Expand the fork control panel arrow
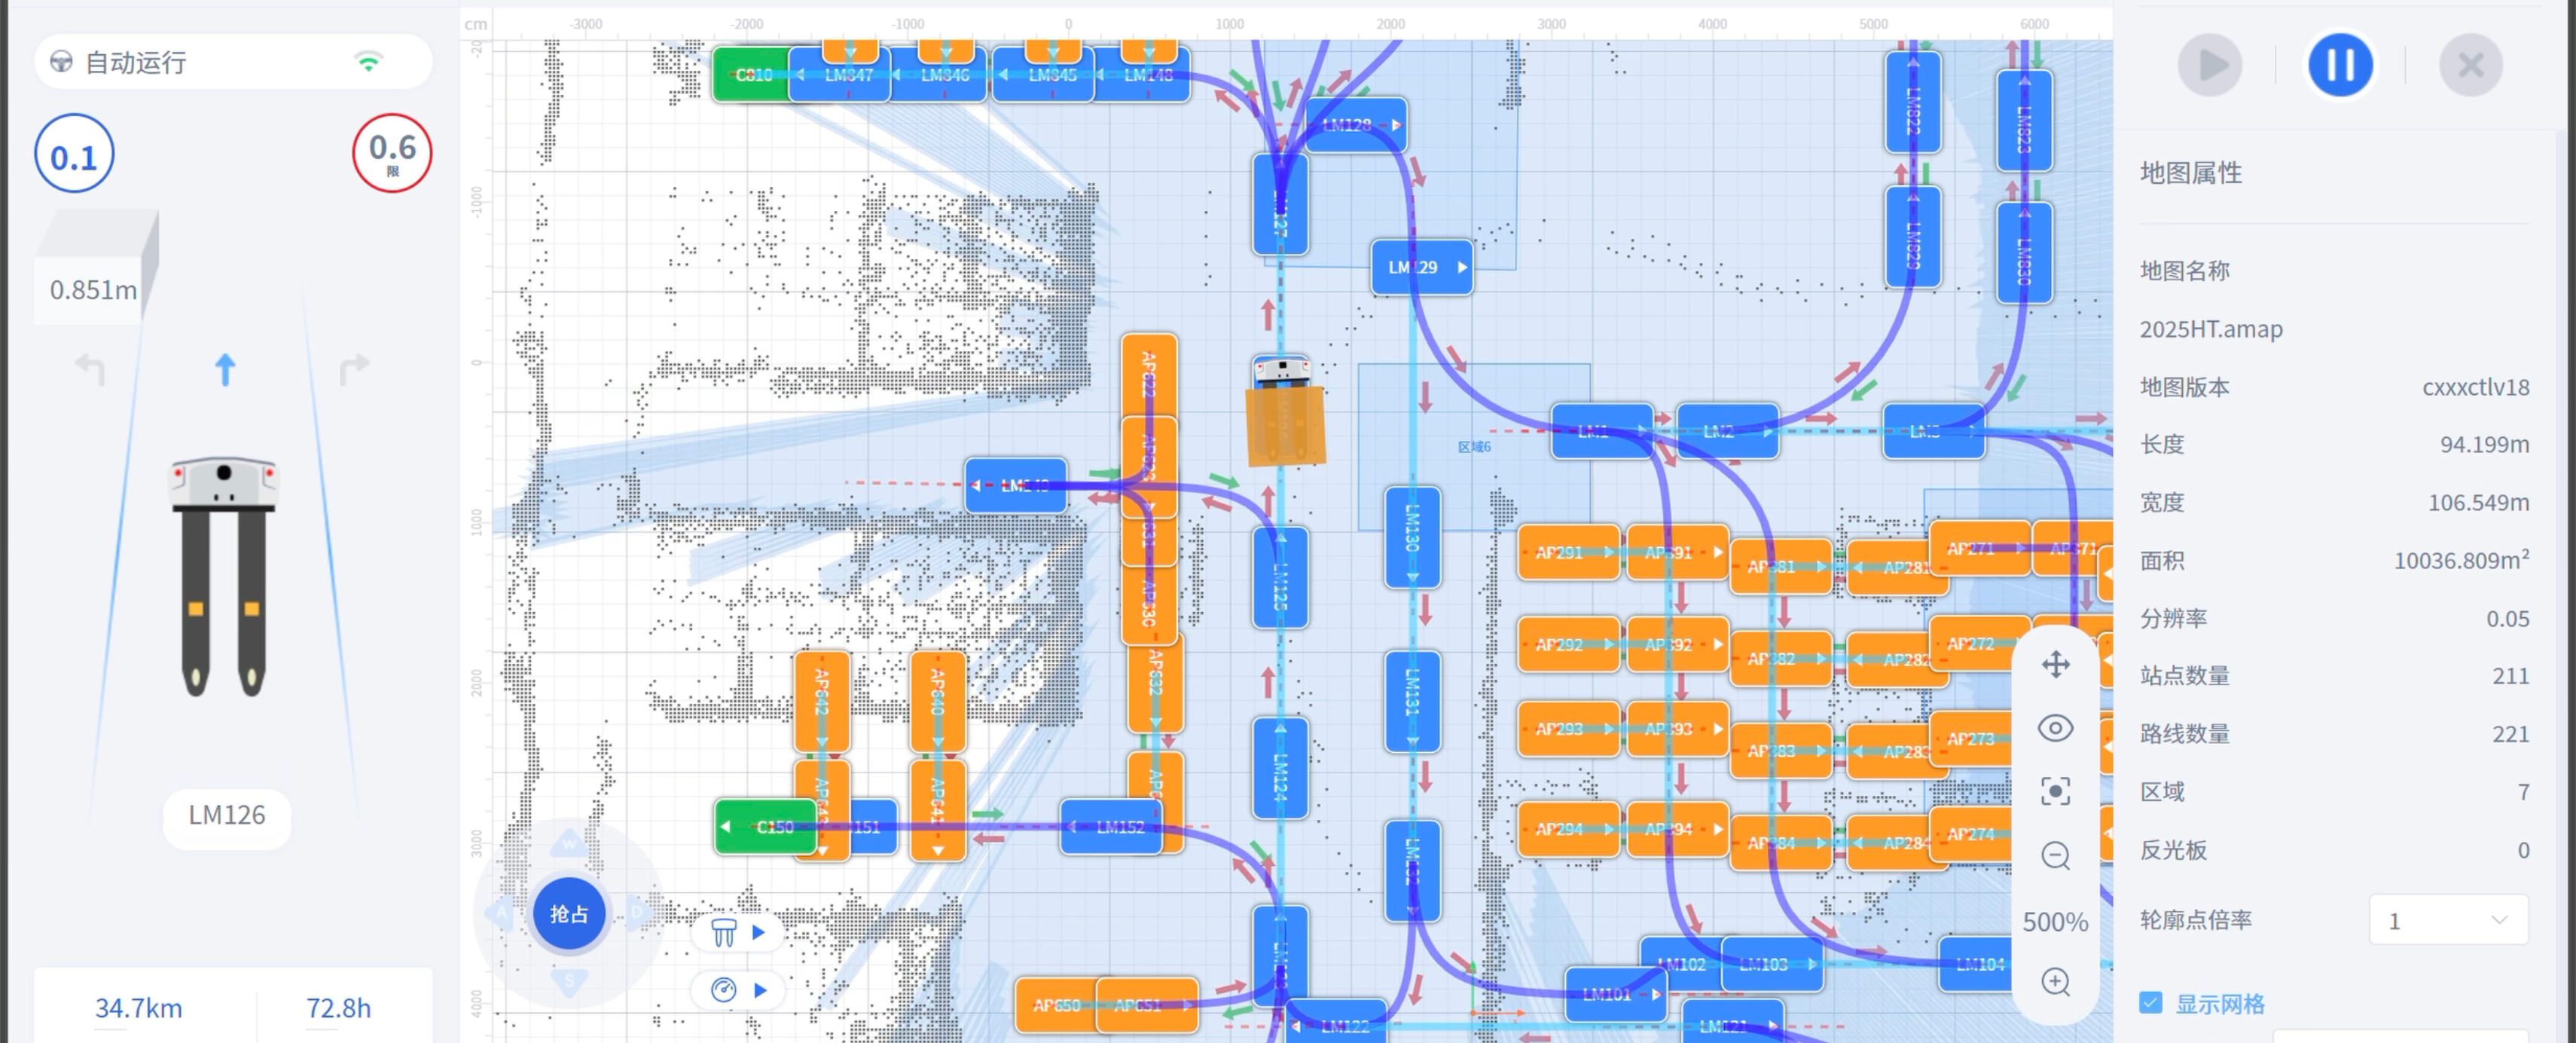2576x1043 pixels. (x=758, y=933)
